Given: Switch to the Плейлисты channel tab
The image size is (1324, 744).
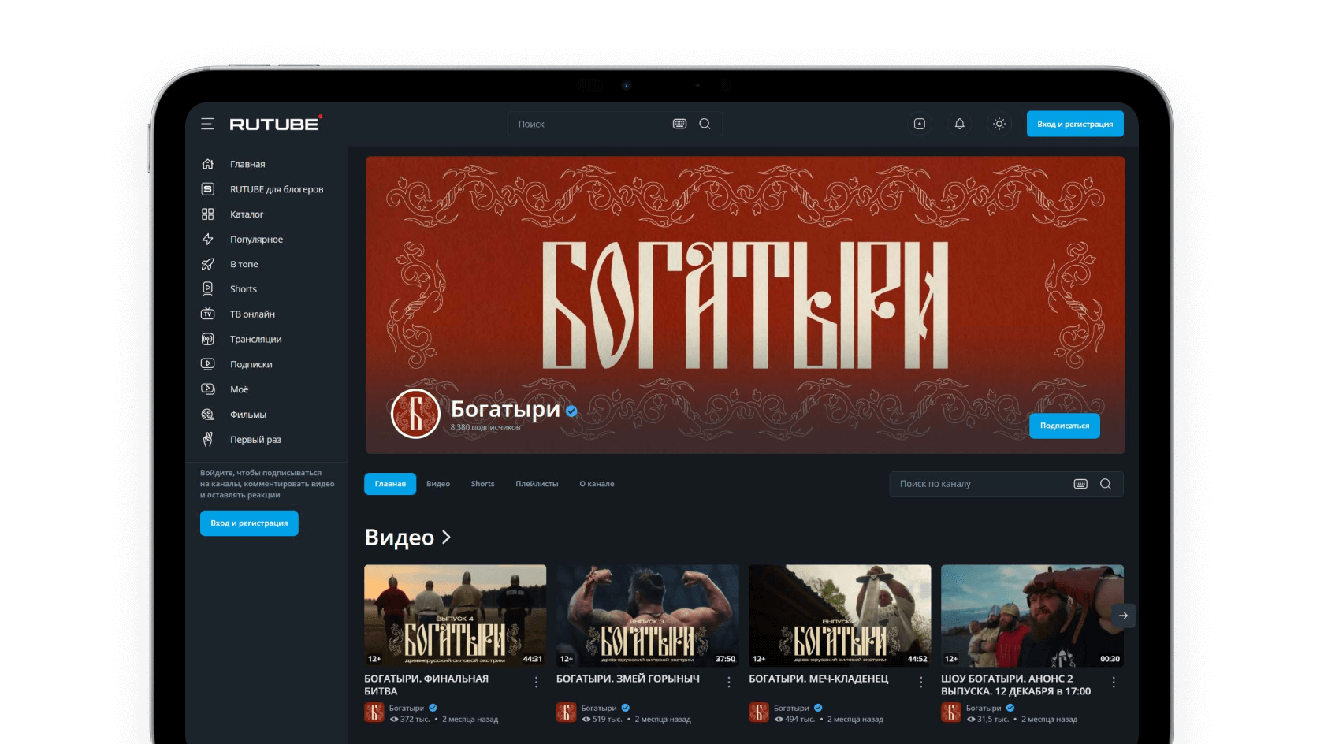Looking at the screenshot, I should tap(537, 484).
